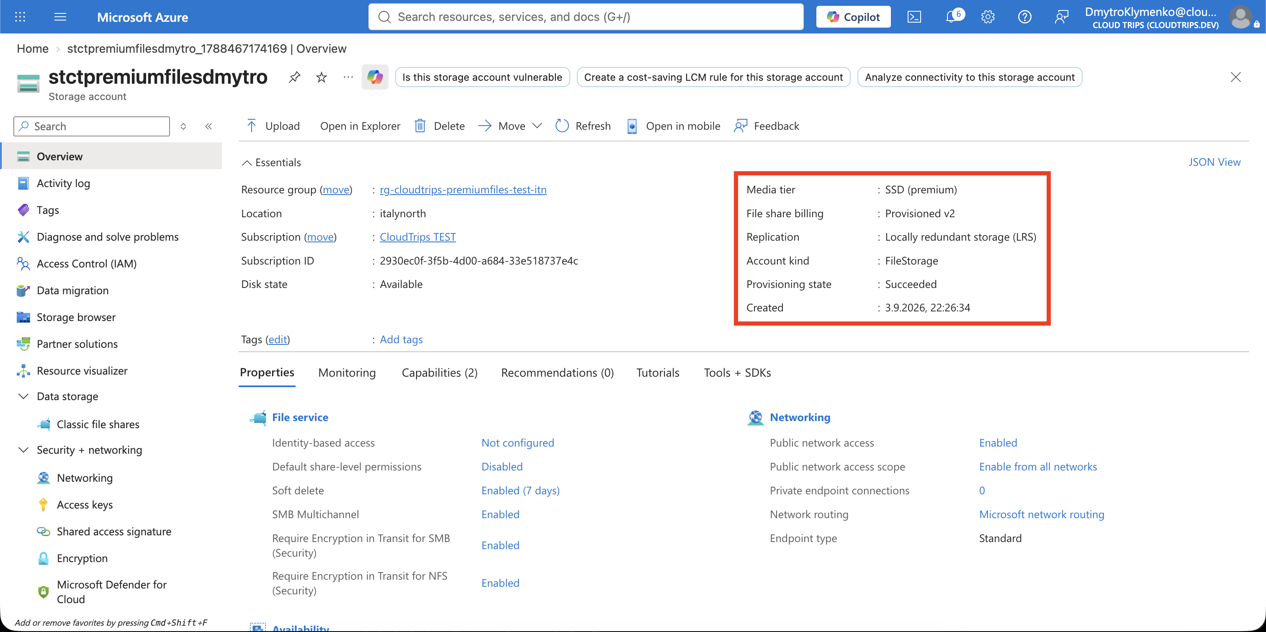Click the Feedback toolbar button
Image resolution: width=1266 pixels, height=632 pixels.
[x=767, y=126]
